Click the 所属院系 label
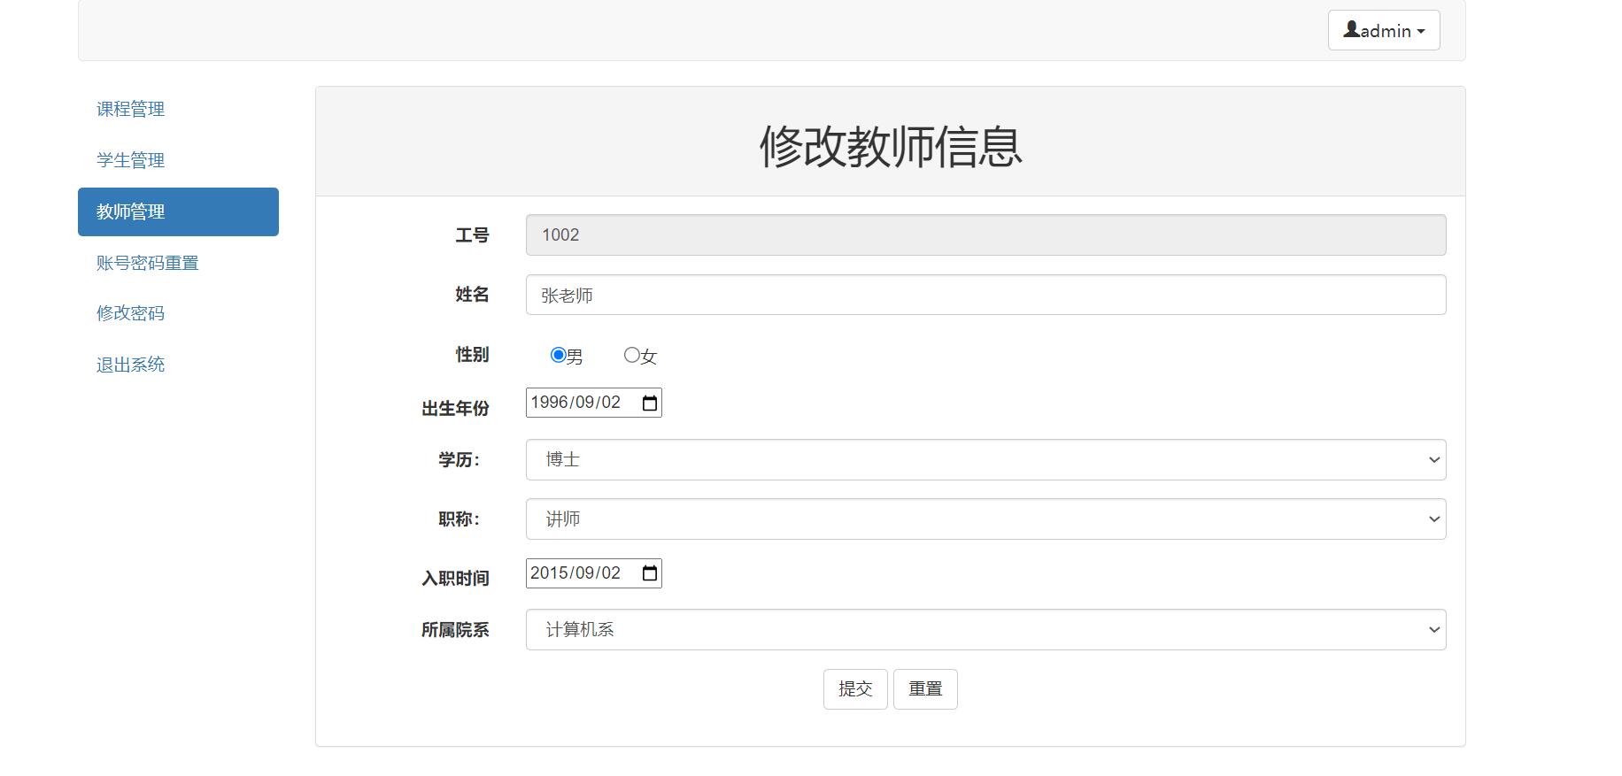Image resolution: width=1622 pixels, height=776 pixels. coord(455,630)
